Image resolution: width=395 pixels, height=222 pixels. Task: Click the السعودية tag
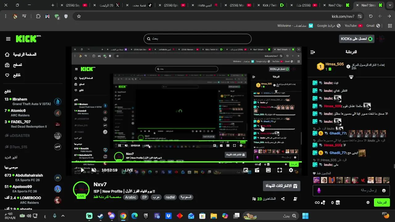click(x=186, y=197)
